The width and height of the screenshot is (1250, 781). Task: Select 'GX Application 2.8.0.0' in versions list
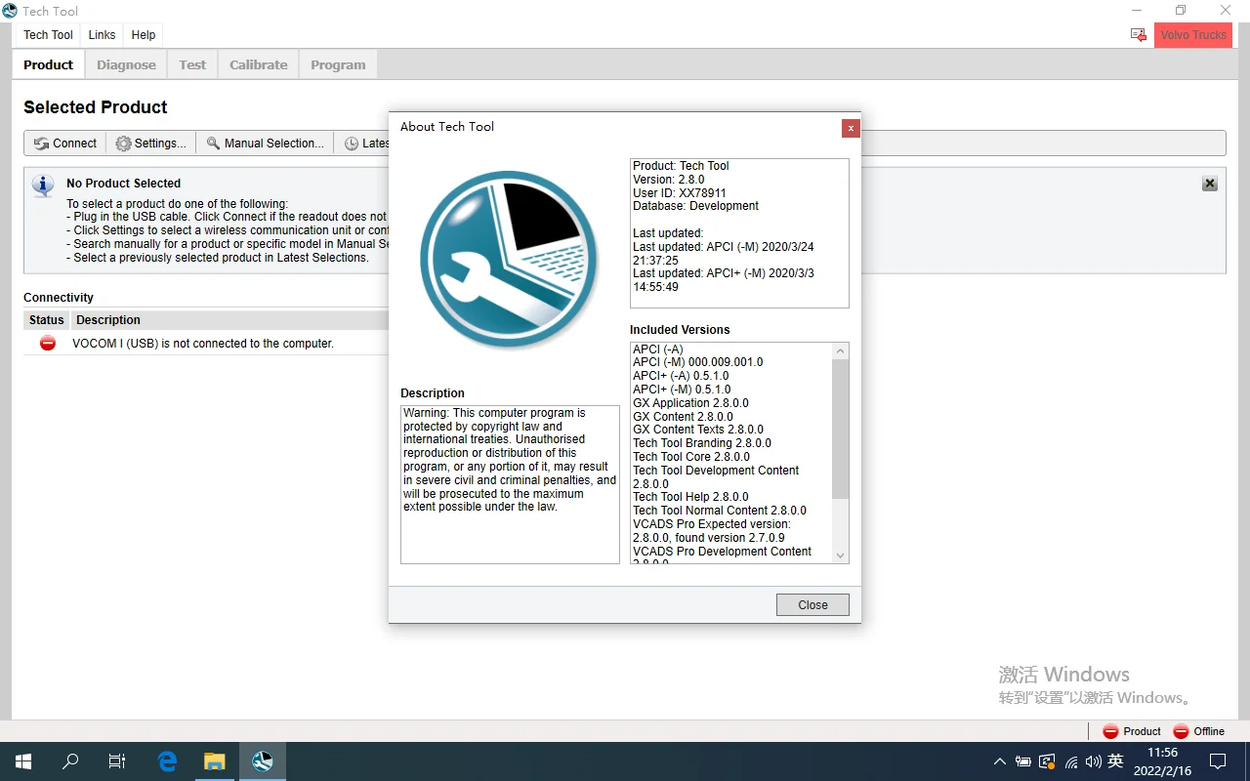coord(690,403)
